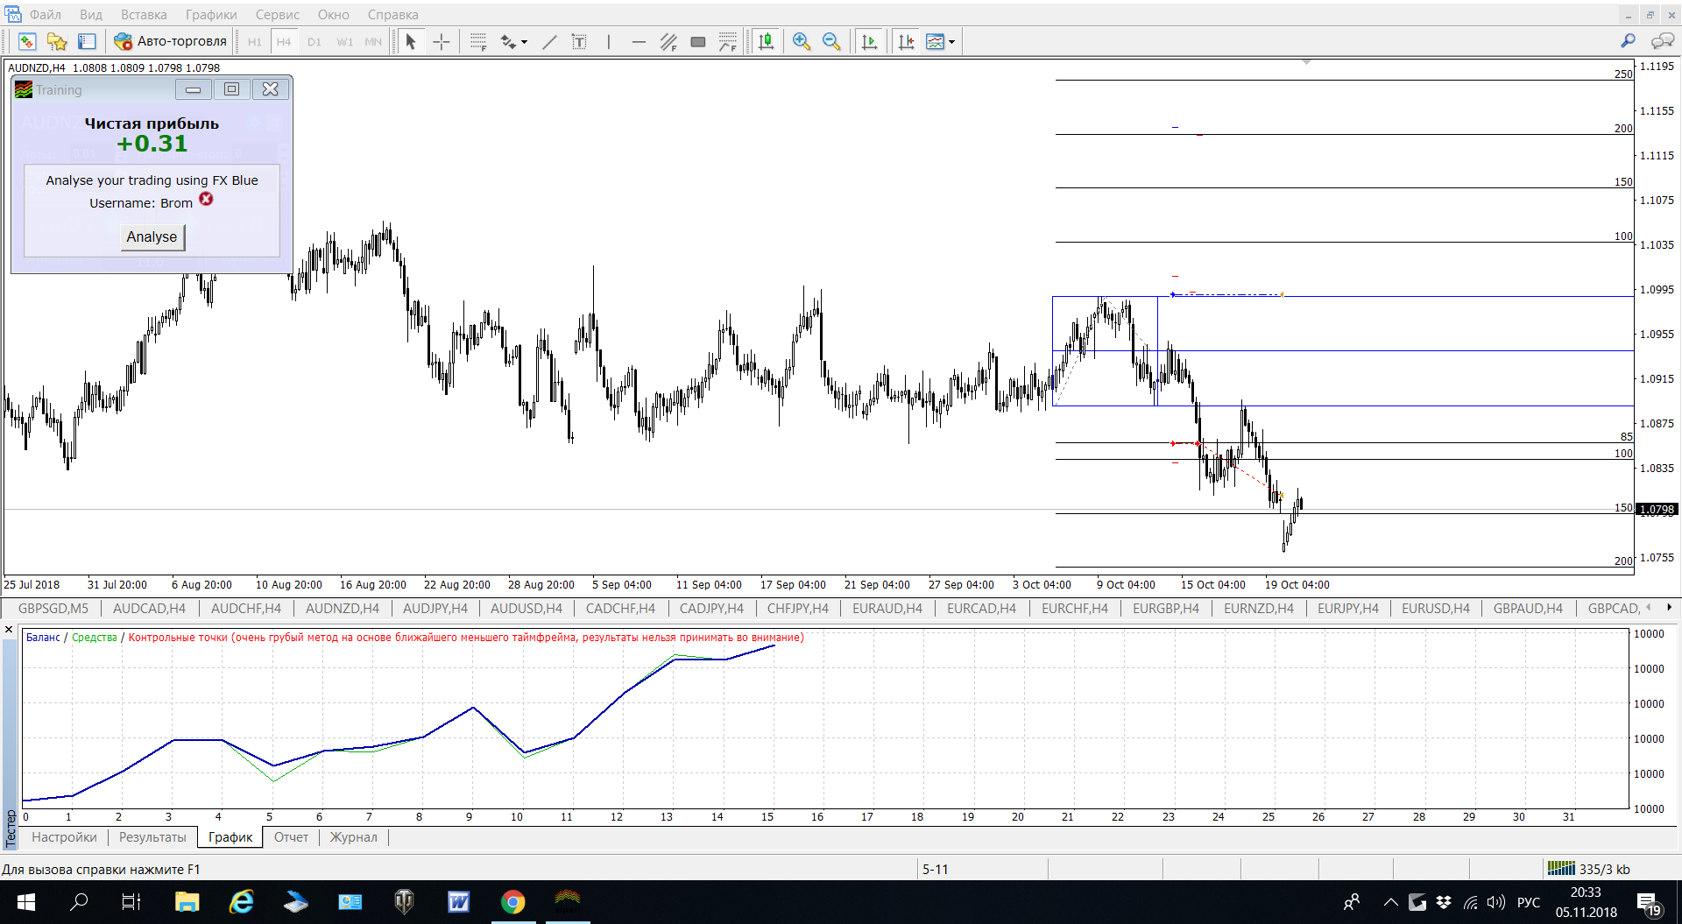This screenshot has width=1682, height=924.
Task: Switch to the EURUSD,H4 chart tab
Action: coord(1435,608)
